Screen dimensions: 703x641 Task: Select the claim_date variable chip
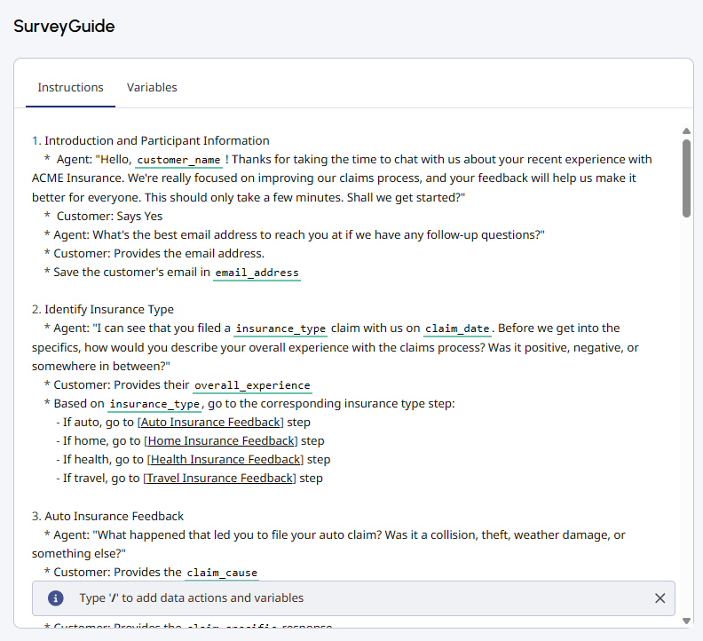[x=457, y=328]
